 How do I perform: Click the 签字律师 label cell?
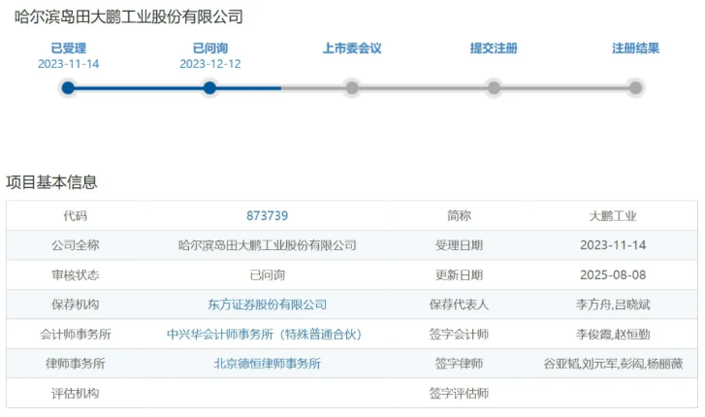[x=459, y=364]
